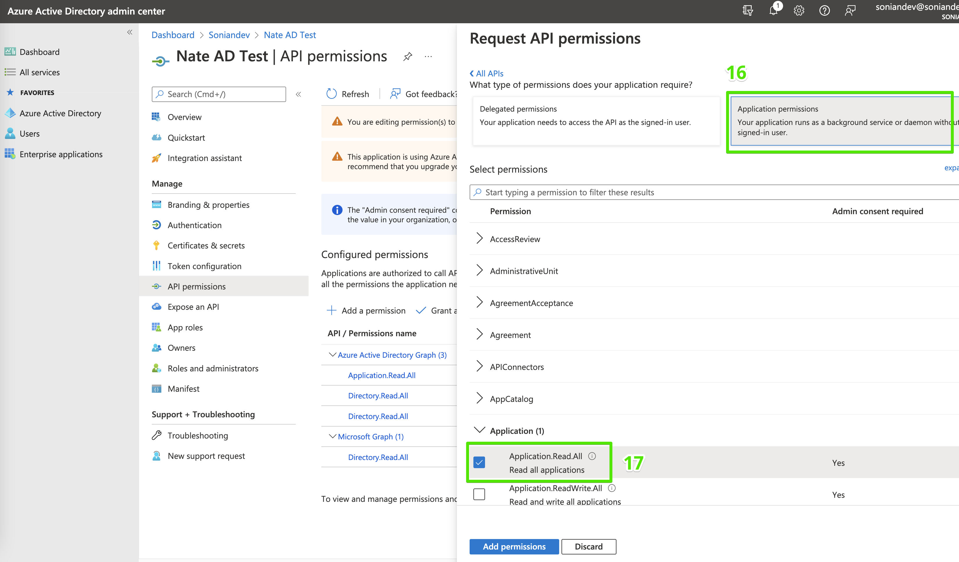Click the Add permissions button

[514, 546]
